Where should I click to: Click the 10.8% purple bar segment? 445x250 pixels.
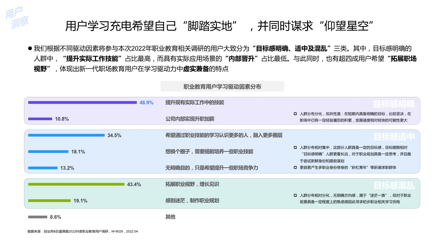(40, 118)
